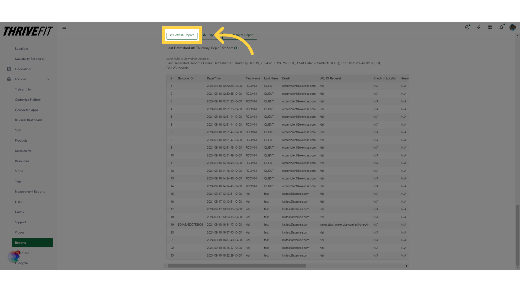Select the Reports sidebar menu item

(32, 243)
